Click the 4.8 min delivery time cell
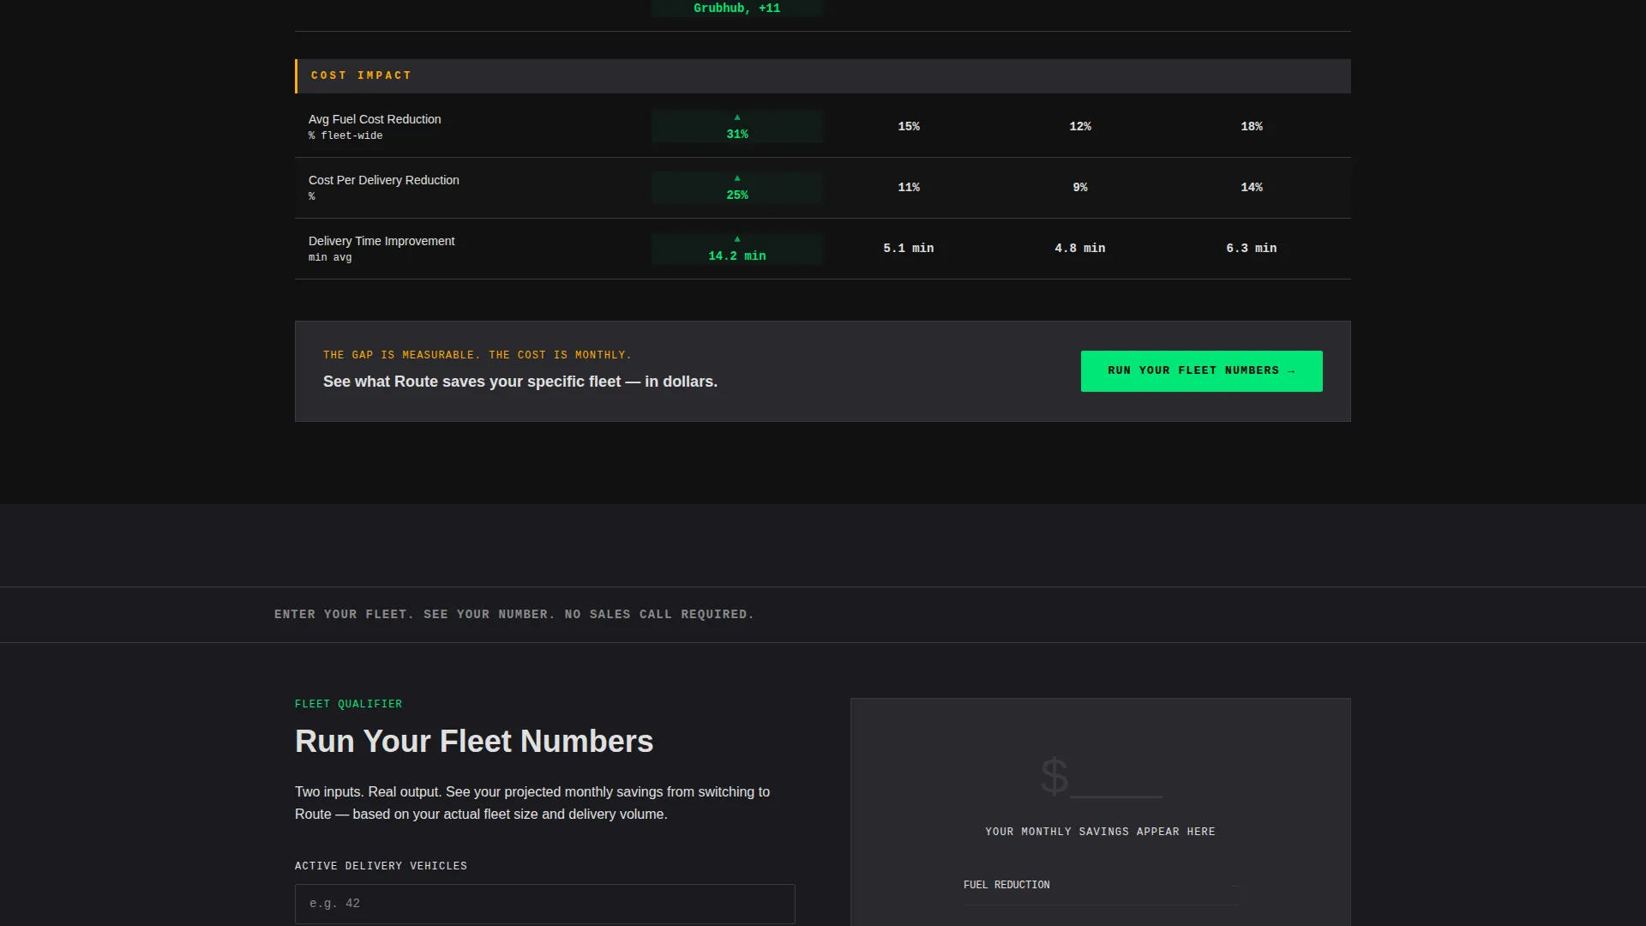 1080,249
